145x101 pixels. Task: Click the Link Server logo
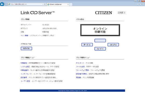coord(38,13)
